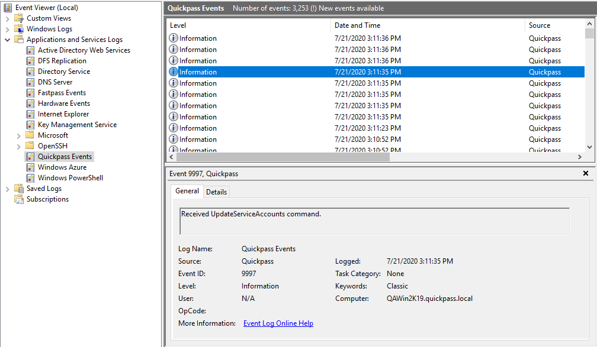
Task: Click the Fastpass Events log icon
Action: (30, 93)
